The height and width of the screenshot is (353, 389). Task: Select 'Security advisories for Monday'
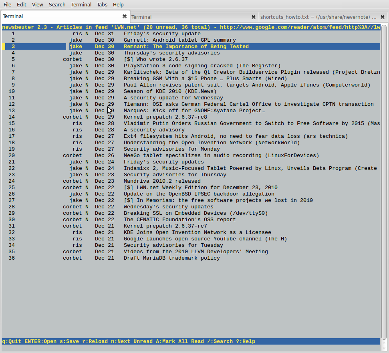coord(191,149)
